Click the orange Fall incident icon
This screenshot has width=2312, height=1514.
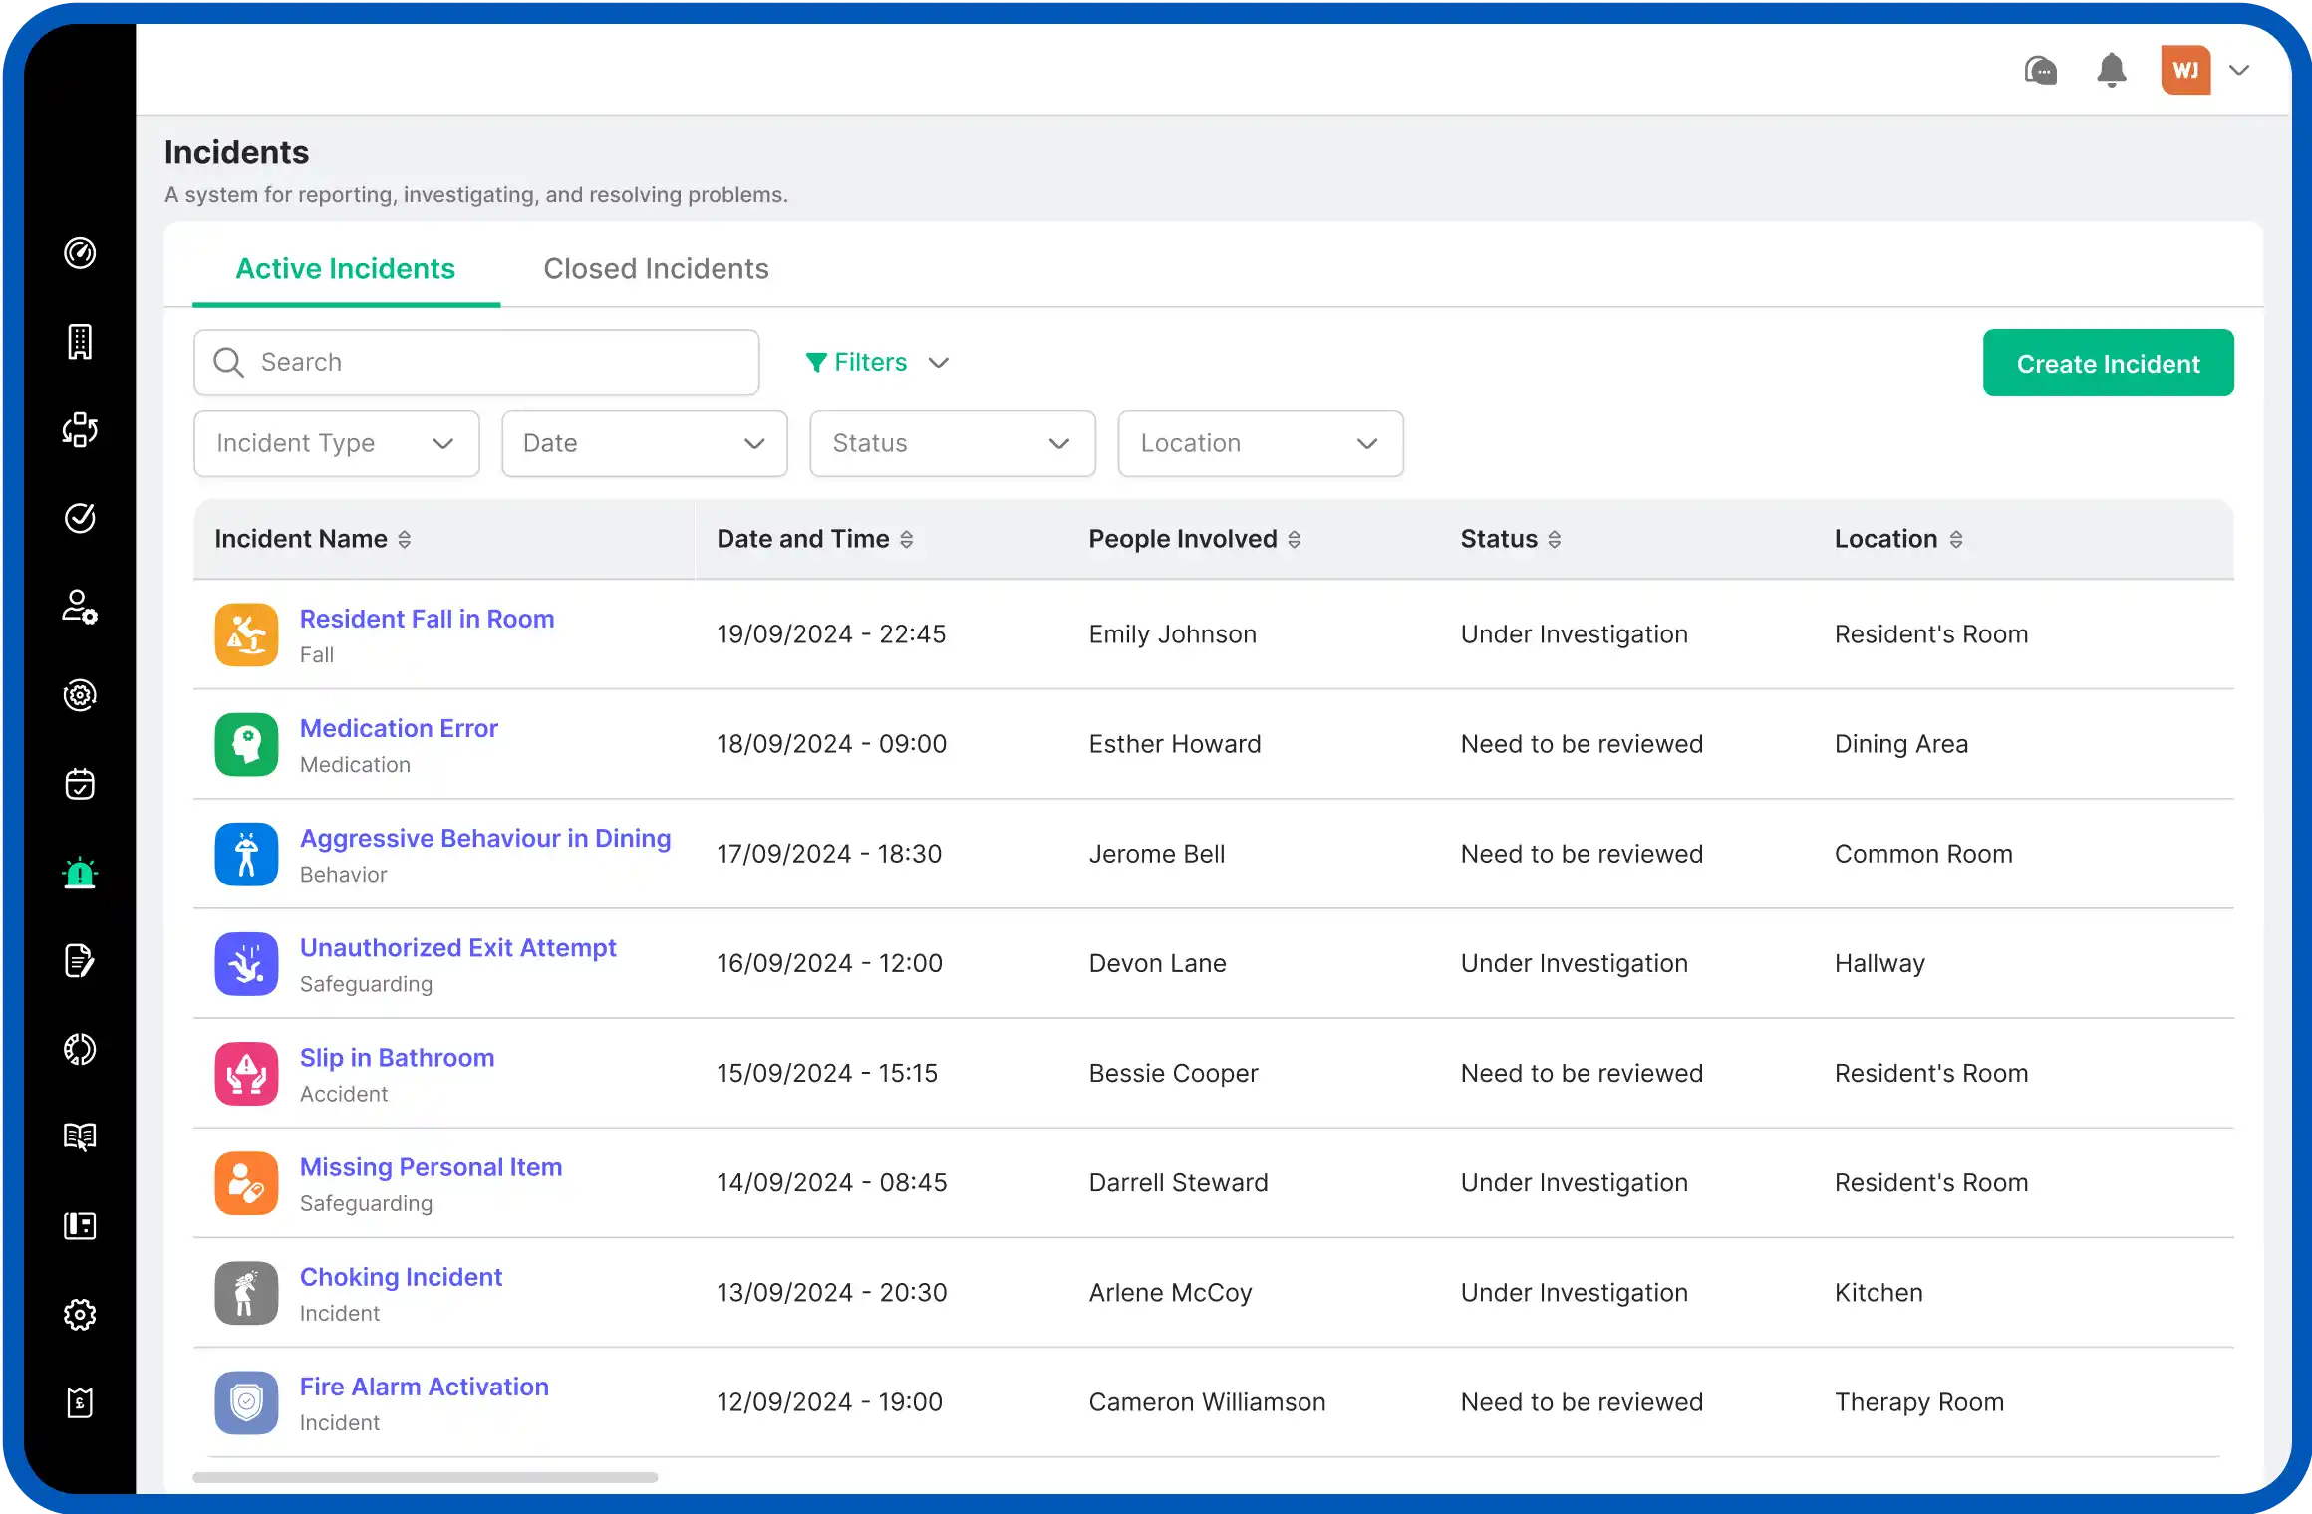(246, 634)
